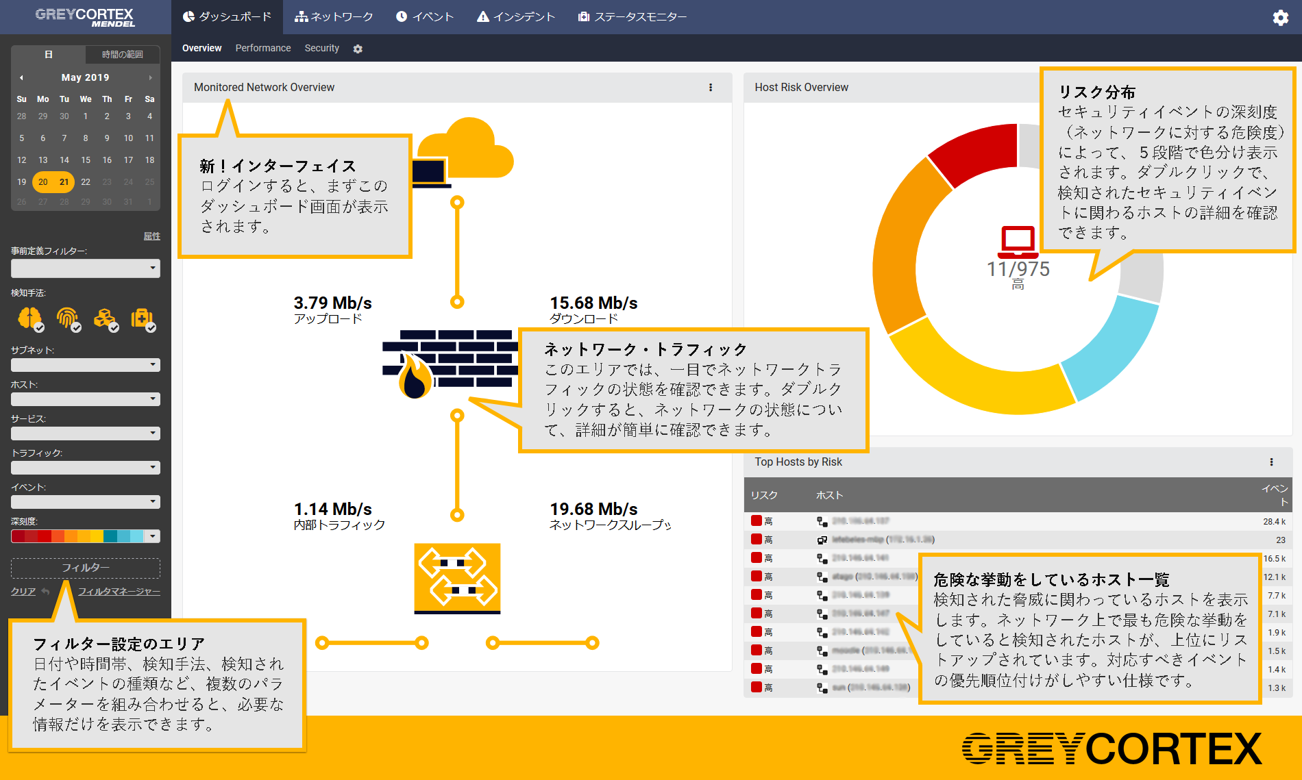
Task: Click the May 2019 calendar title
Action: tap(86, 77)
